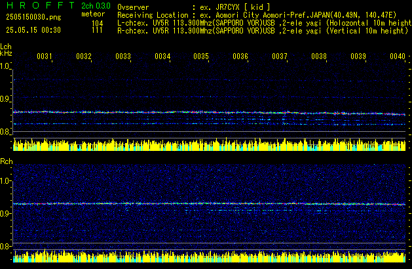Click the Rch yellow signal level bar graph
This screenshot has height=269, width=412.
point(209,256)
